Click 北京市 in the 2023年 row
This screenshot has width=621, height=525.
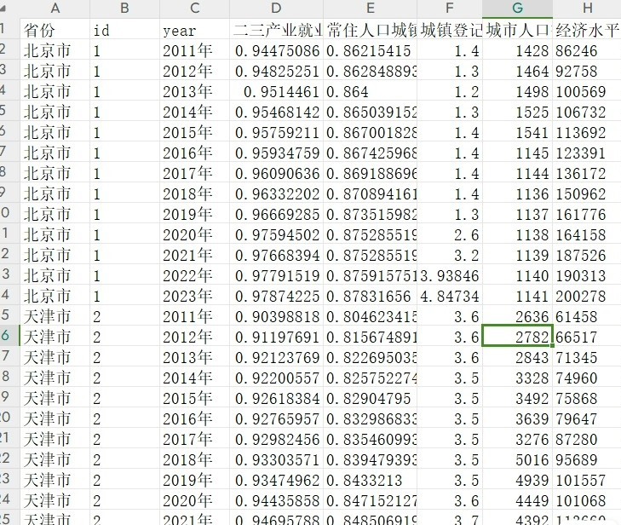coord(55,297)
